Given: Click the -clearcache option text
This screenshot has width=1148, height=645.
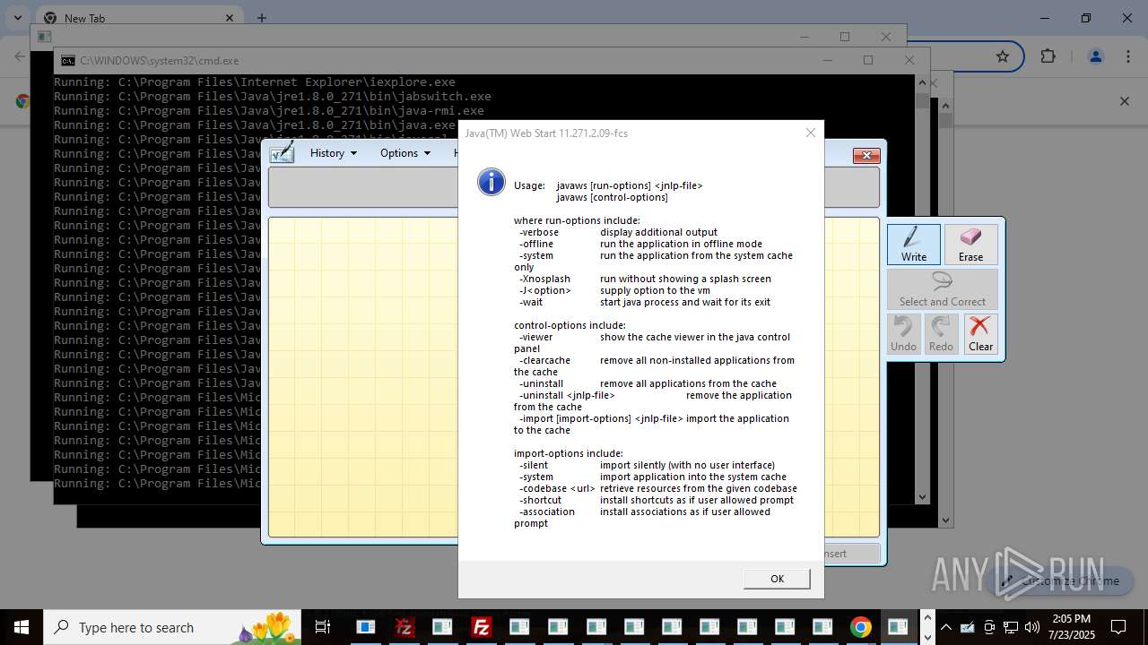Looking at the screenshot, I should click(x=544, y=360).
